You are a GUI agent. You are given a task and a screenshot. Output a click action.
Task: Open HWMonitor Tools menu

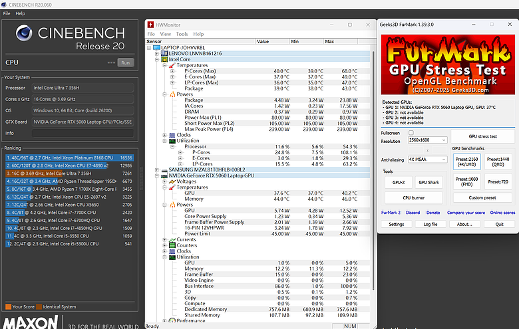(182, 34)
